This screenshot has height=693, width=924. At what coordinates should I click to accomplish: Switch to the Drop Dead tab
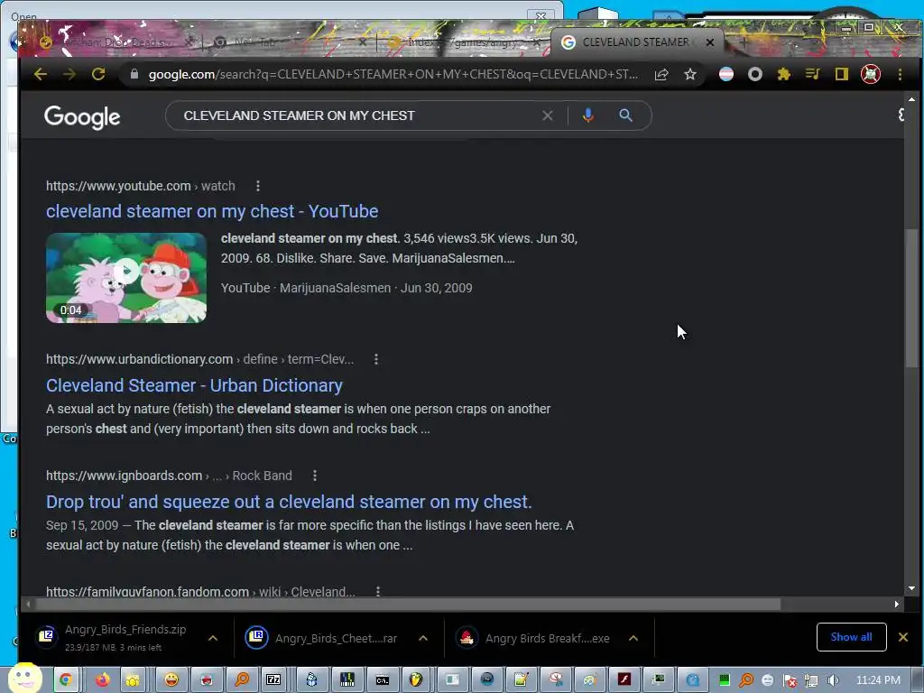[115, 42]
